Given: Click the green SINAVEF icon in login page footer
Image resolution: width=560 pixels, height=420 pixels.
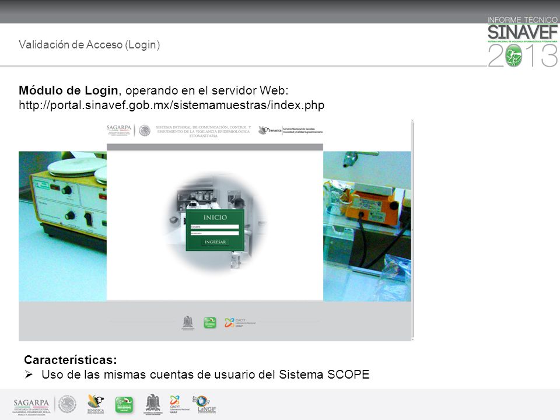Looking at the screenshot, I should pos(210,323).
